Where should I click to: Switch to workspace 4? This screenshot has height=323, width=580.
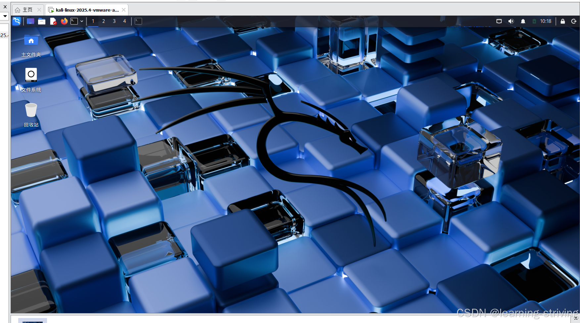click(x=124, y=21)
